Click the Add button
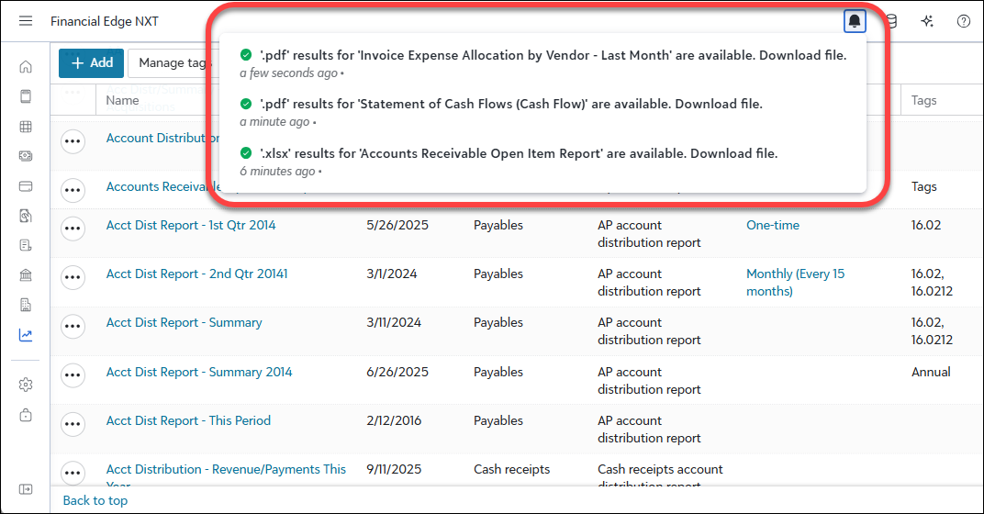 pyautogui.click(x=92, y=62)
